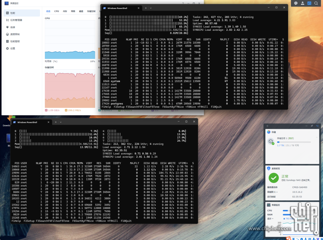
Task: Minimize the widget panel with dash icon
Action: 306,126
